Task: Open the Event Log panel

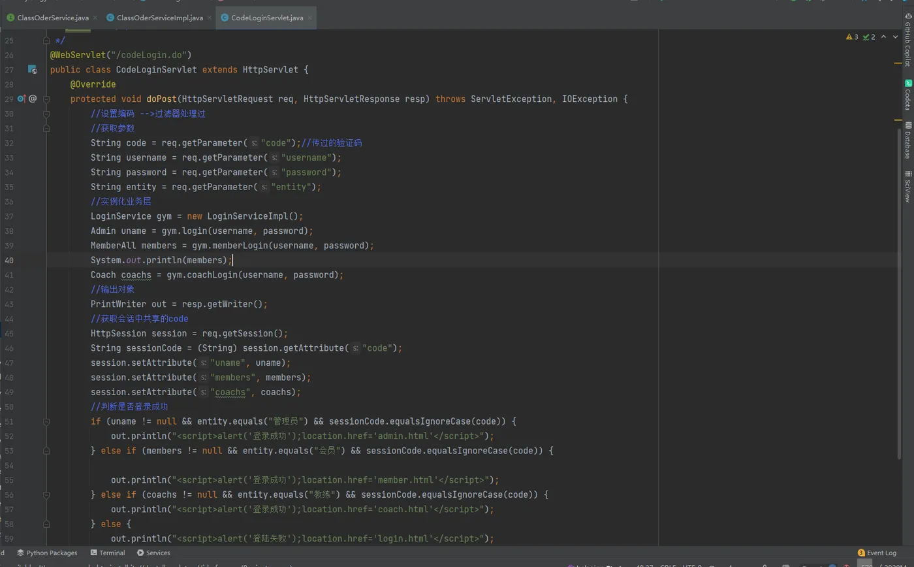Action: click(x=877, y=553)
